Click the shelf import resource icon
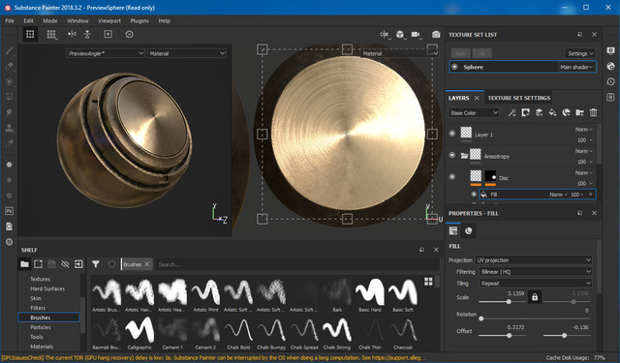This screenshot has height=363, width=620. coord(78,264)
